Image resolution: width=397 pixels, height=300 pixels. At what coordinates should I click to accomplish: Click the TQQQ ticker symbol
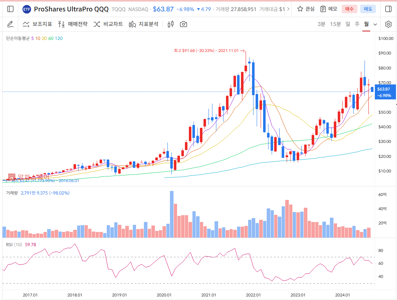[x=119, y=9]
